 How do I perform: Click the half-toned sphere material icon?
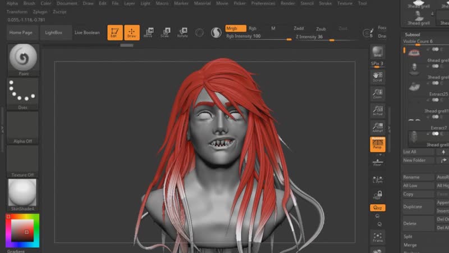coord(216,33)
